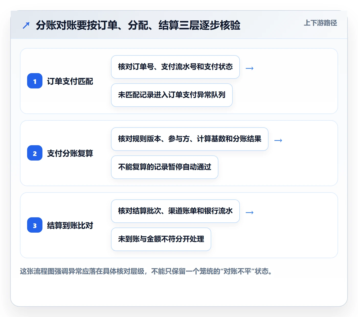Select the 核对订单号、支付流水号和支付状态 box
358x317 pixels.
pos(175,67)
